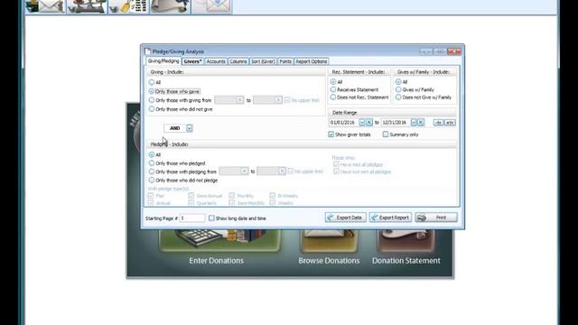
Task: Switch to the Givers tab
Action: [192, 61]
